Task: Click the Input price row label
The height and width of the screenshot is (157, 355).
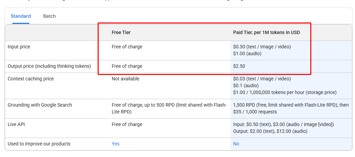Action: click(19, 47)
